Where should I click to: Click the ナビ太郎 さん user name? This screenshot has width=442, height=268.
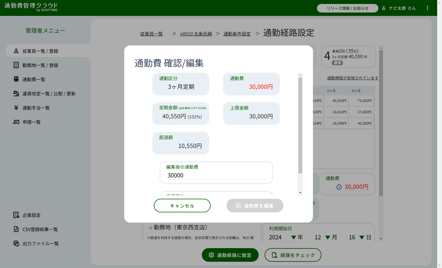tap(402, 8)
